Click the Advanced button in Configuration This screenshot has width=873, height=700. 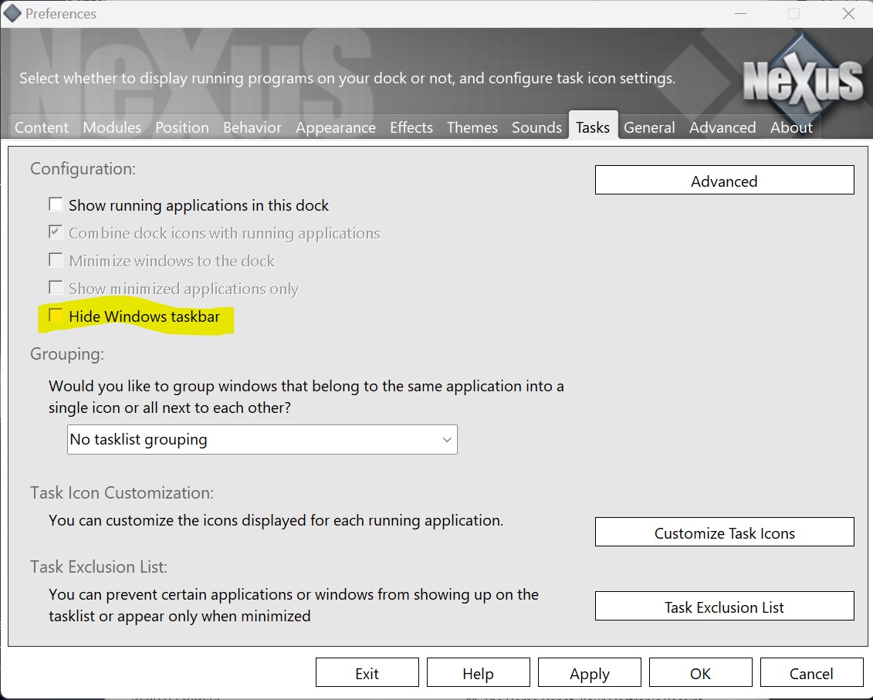point(724,181)
